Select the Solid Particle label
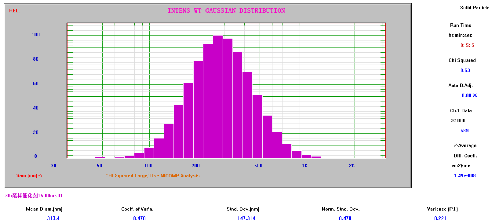Image resolution: width=495 pixels, height=222 pixels. 474,8
